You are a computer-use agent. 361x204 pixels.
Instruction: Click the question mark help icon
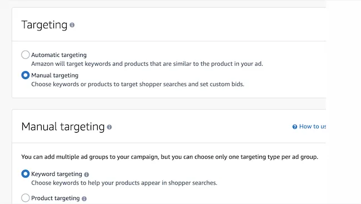(295, 127)
